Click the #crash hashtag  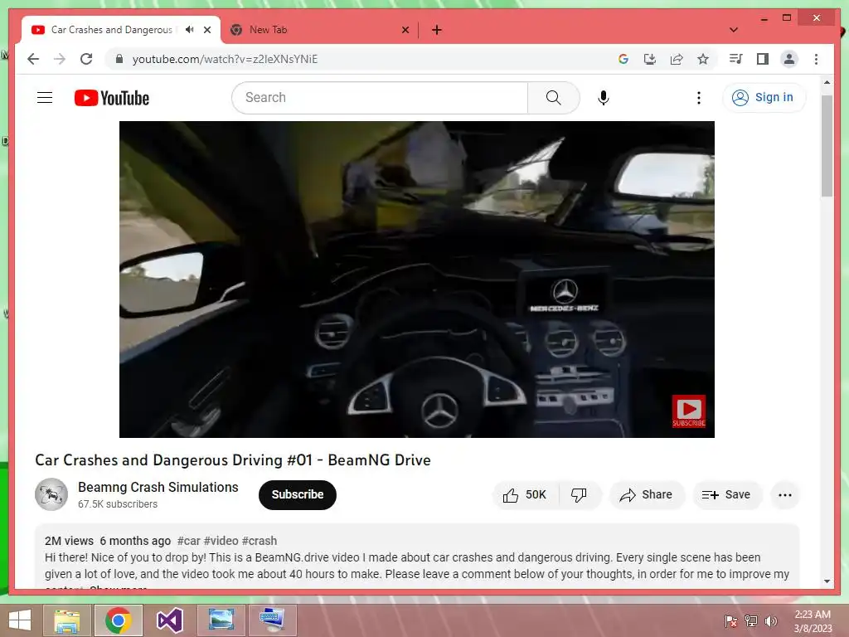tap(260, 541)
